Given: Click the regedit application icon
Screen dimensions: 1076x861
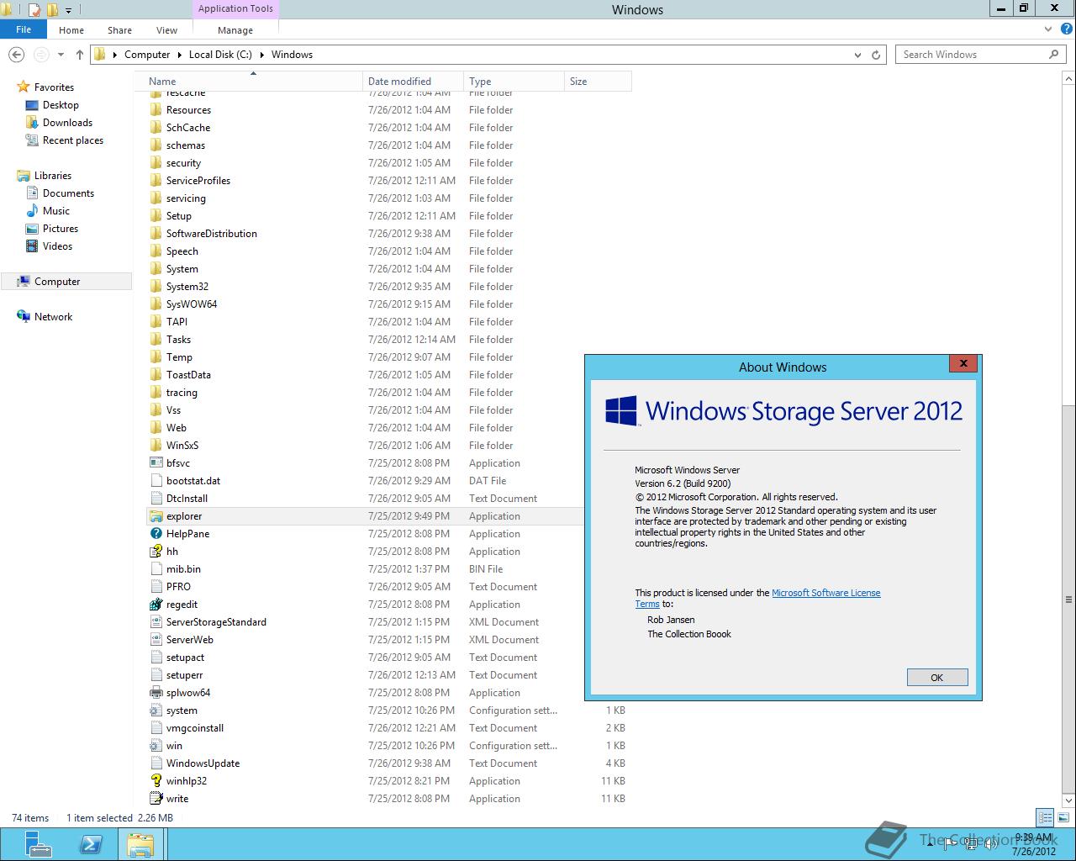Looking at the screenshot, I should [156, 605].
